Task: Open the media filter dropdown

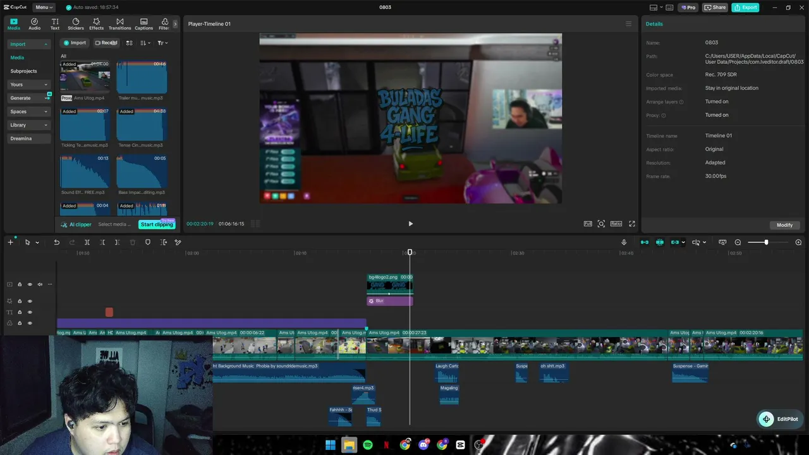Action: pyautogui.click(x=162, y=43)
